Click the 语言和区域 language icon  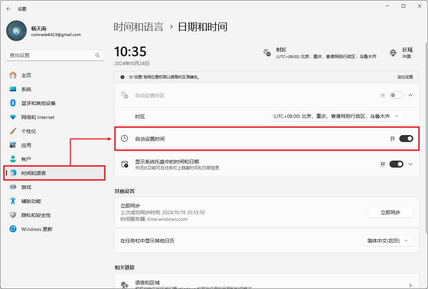[x=125, y=286]
